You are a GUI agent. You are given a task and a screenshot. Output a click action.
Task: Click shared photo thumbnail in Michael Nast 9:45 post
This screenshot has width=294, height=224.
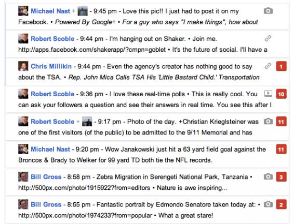pos(83,11)
